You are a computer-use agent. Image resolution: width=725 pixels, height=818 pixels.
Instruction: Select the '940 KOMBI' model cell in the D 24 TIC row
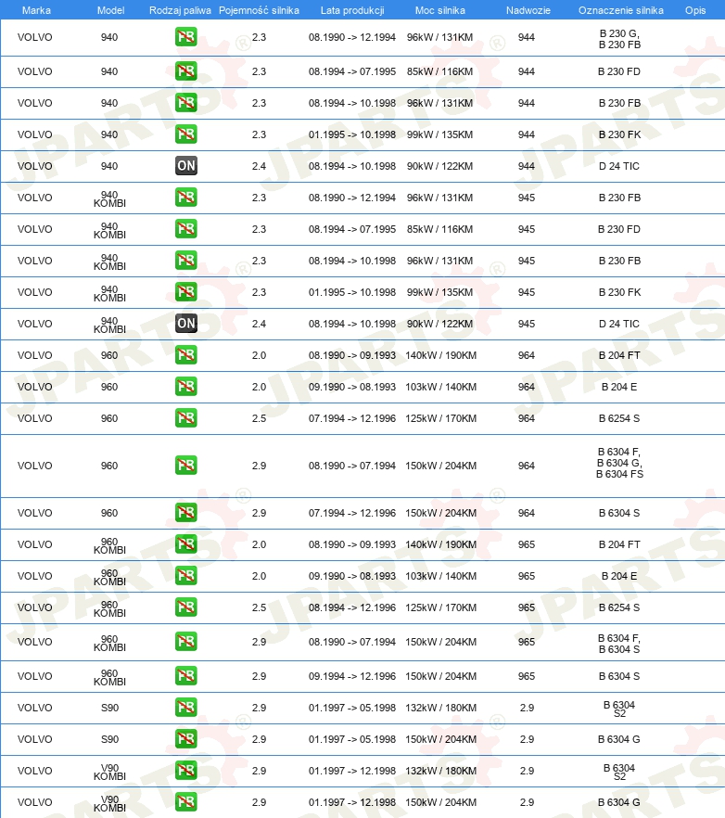[109, 325]
